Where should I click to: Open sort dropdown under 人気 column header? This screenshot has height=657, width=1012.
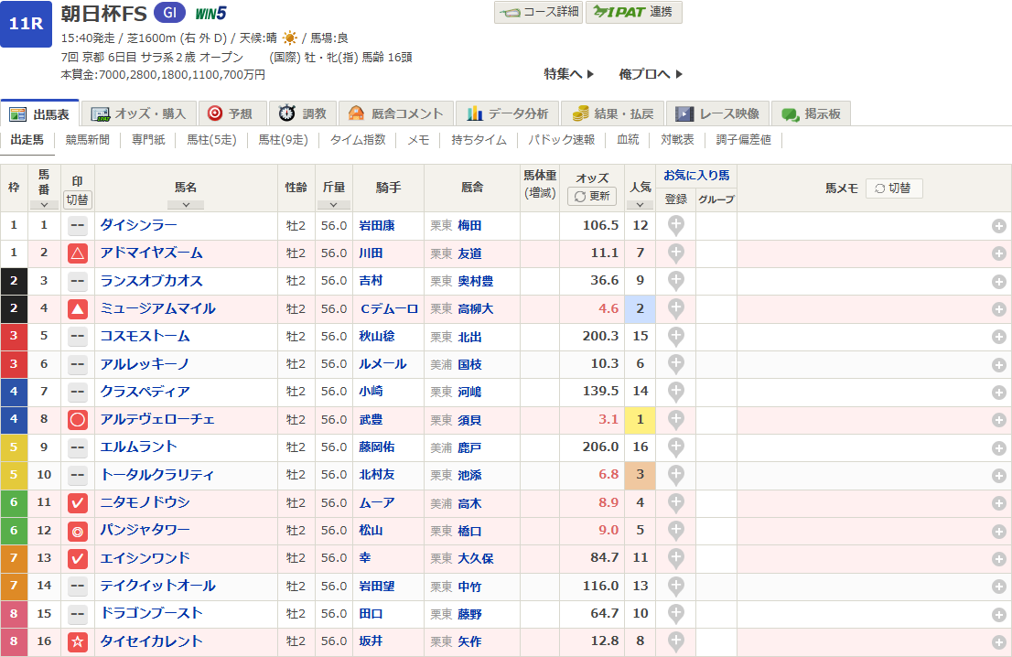coord(640,205)
